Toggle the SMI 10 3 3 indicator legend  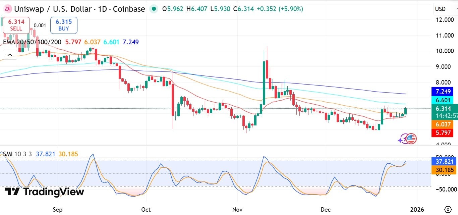(x=17, y=153)
